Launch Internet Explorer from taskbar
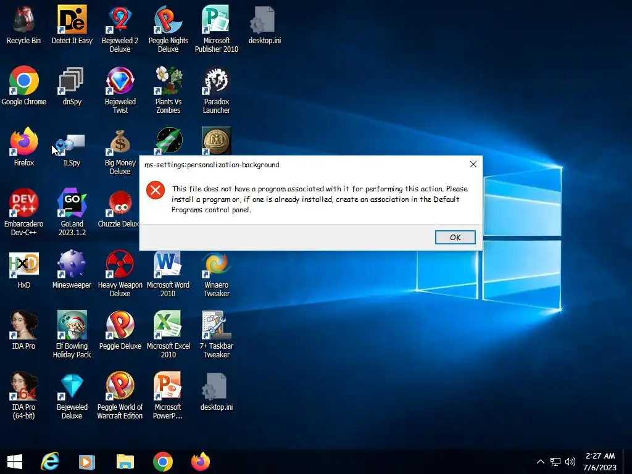The width and height of the screenshot is (632, 474). click(x=50, y=462)
